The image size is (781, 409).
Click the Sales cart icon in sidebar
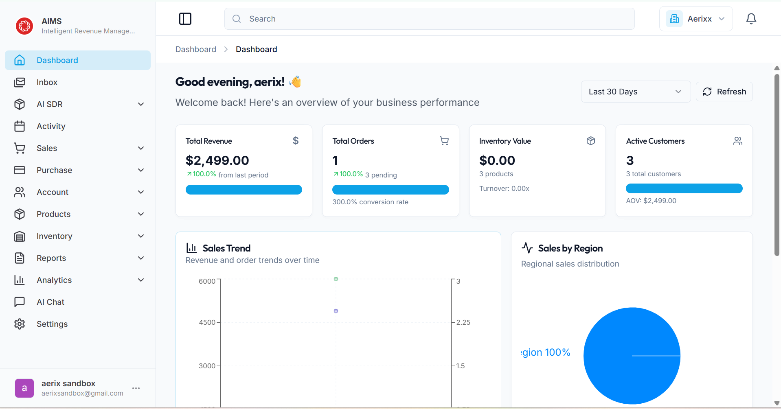point(20,148)
